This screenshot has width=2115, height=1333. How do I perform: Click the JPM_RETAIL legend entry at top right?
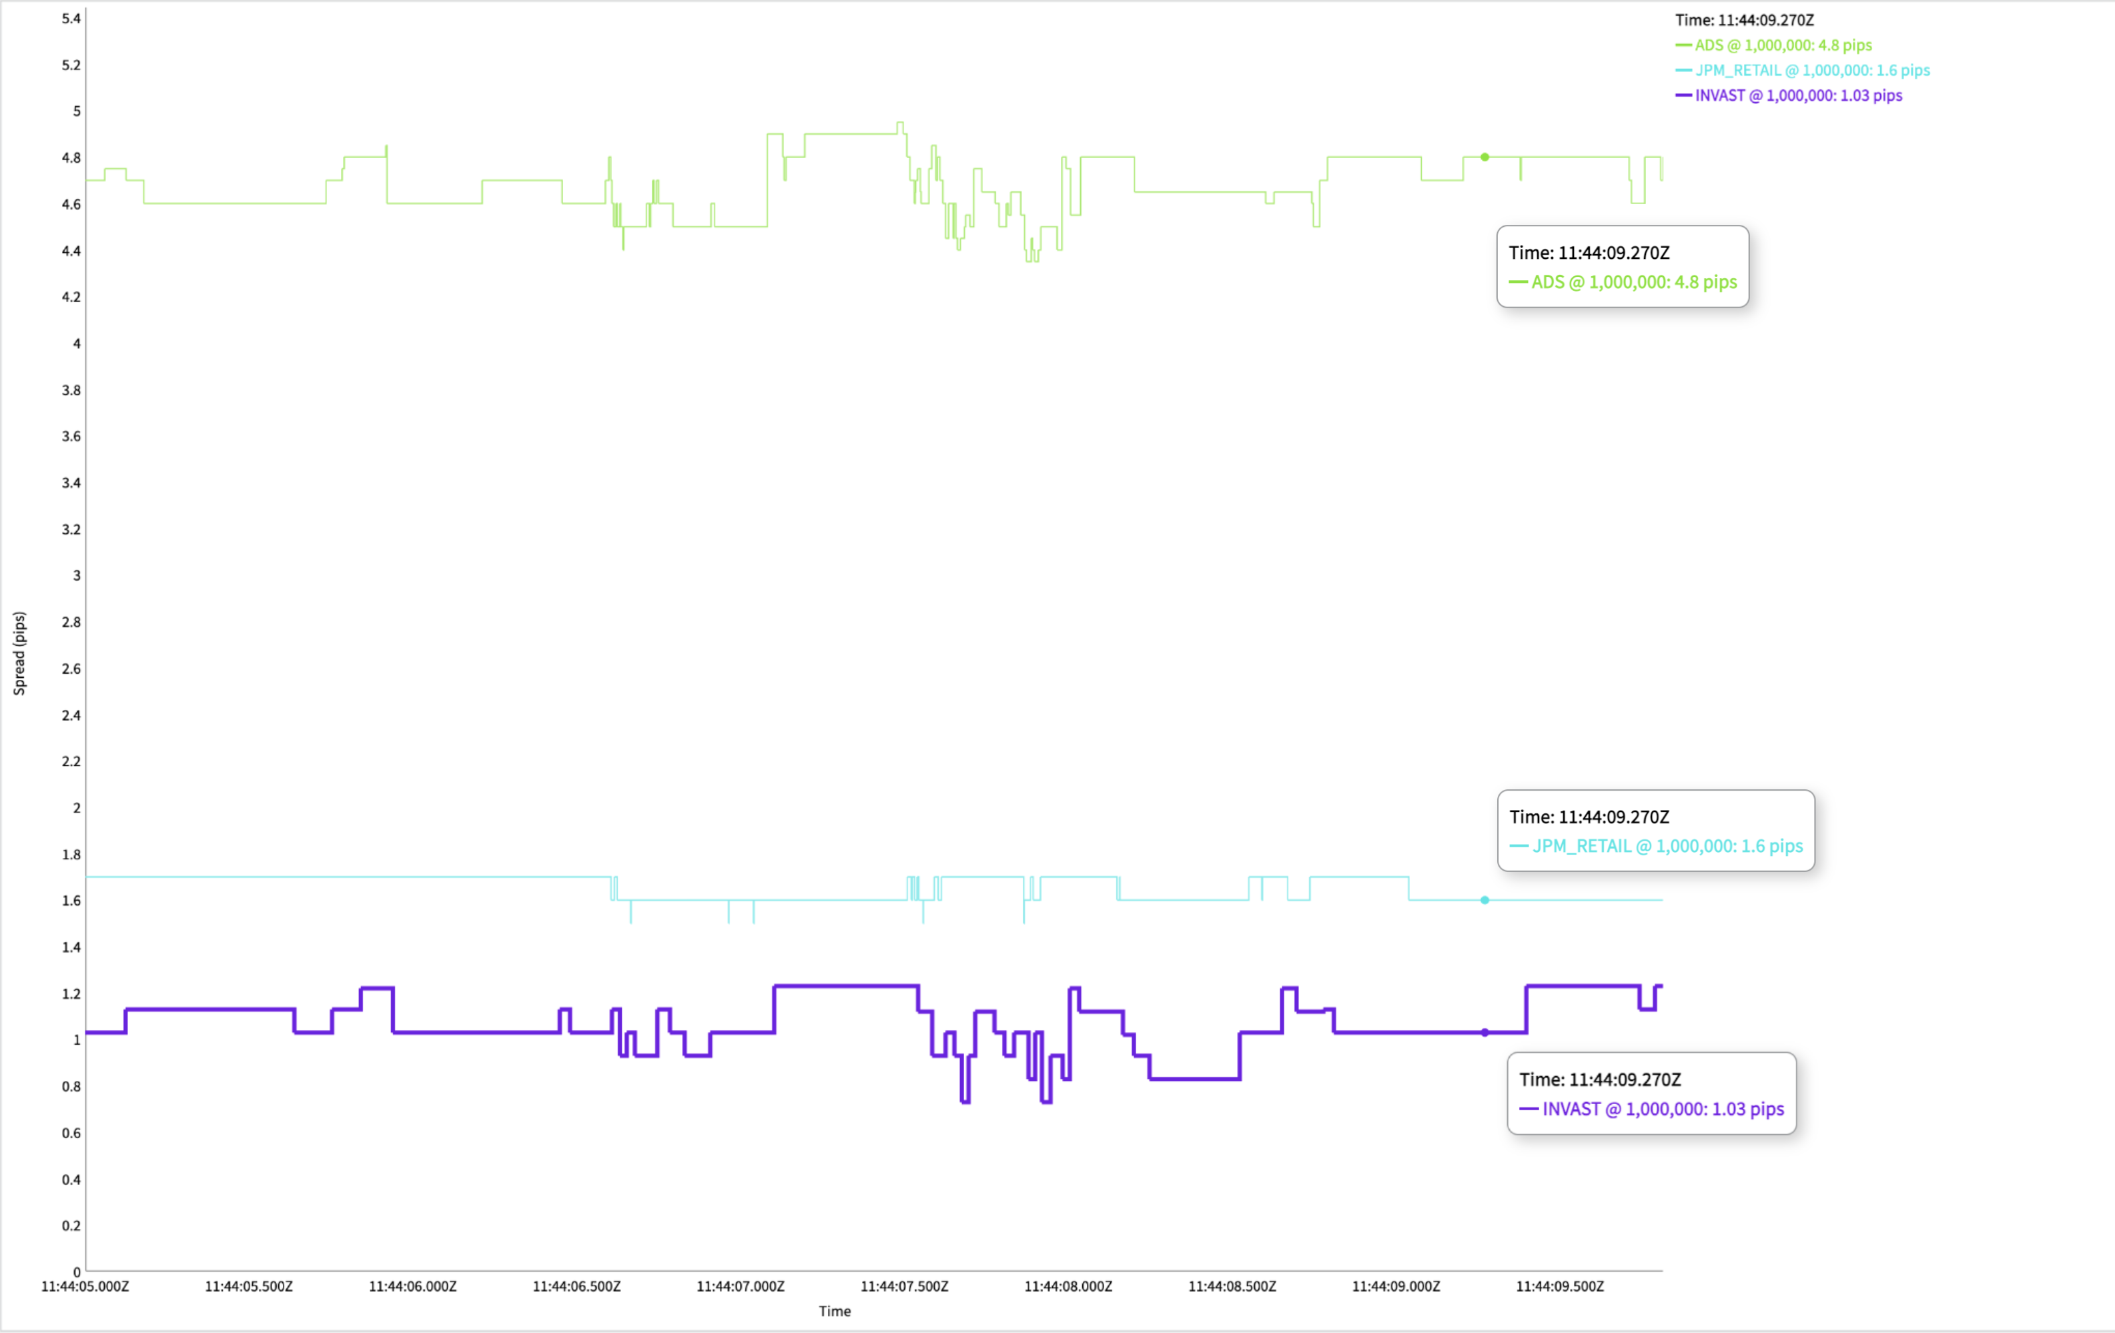1802,70
